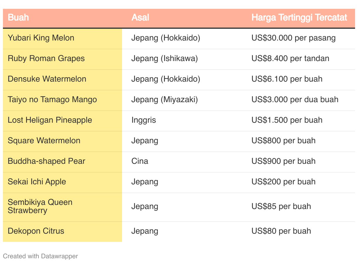This screenshot has width=358, height=263.
Task: Select the Ruby Roman Grapes cell
Action: (46, 59)
